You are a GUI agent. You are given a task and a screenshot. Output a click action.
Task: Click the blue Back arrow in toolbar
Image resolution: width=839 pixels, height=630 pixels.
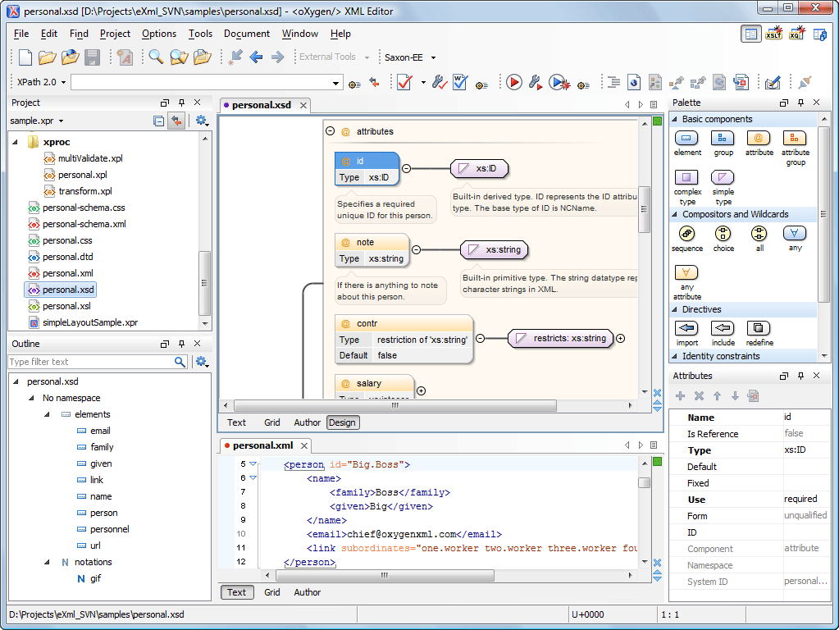256,57
